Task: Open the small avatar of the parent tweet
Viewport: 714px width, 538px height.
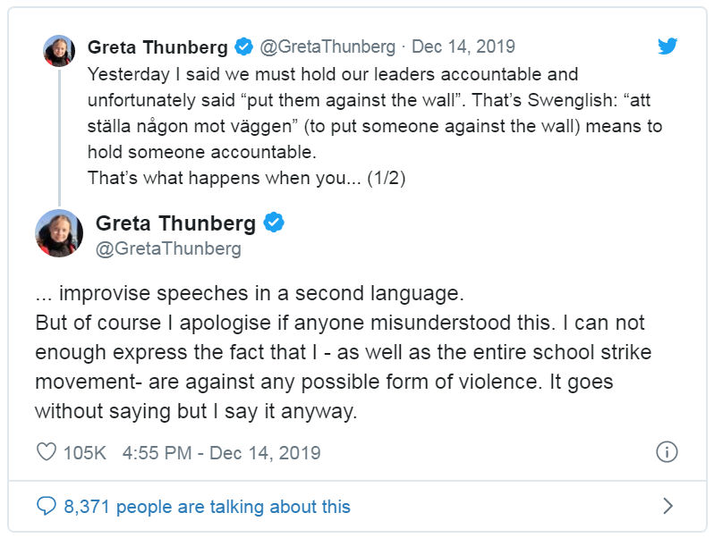Action: [59, 51]
